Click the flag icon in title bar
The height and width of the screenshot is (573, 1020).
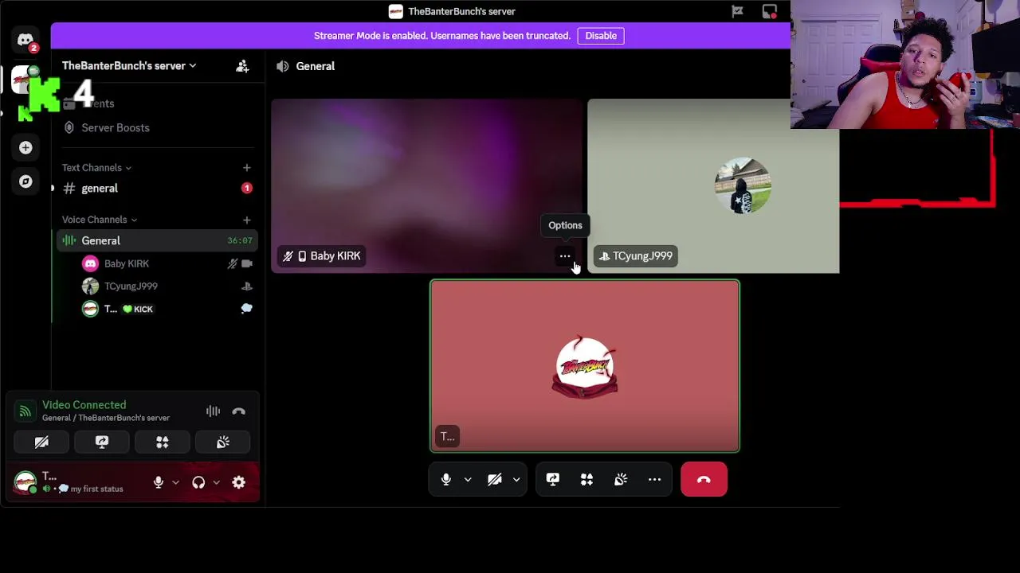click(737, 11)
